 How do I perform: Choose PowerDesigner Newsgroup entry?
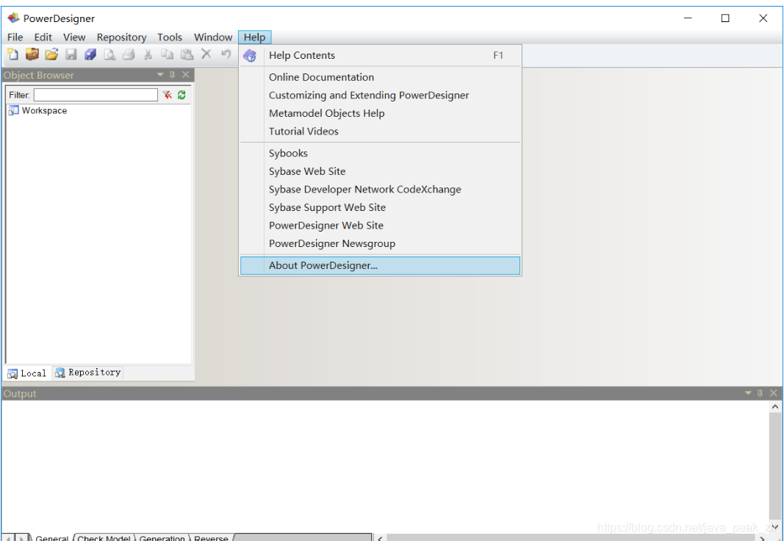pyautogui.click(x=380, y=243)
